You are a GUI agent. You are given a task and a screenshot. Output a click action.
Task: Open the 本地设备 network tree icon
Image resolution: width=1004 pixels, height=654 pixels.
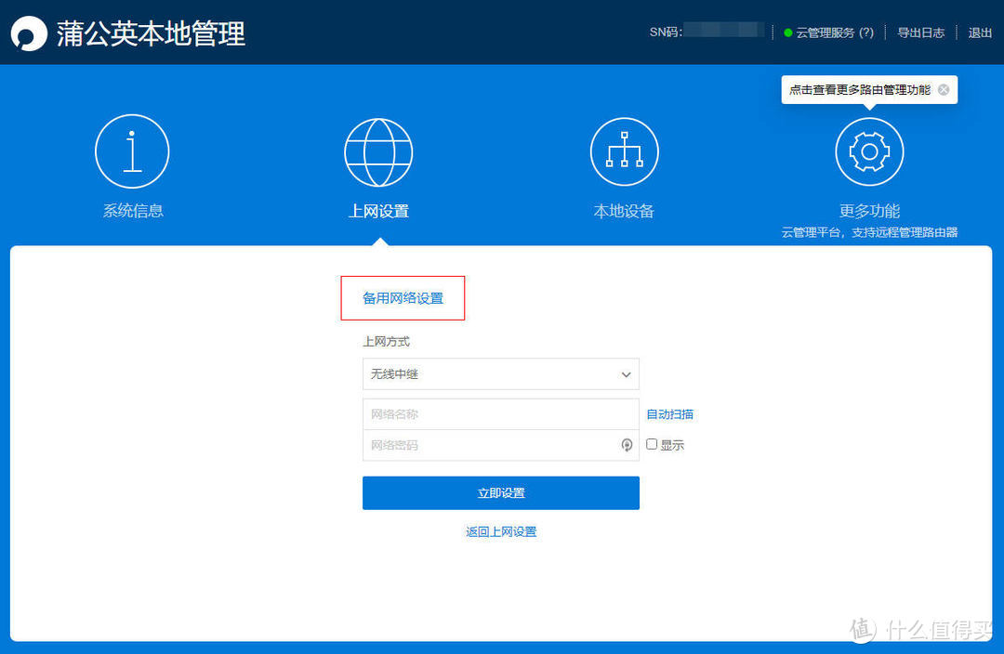pos(624,151)
